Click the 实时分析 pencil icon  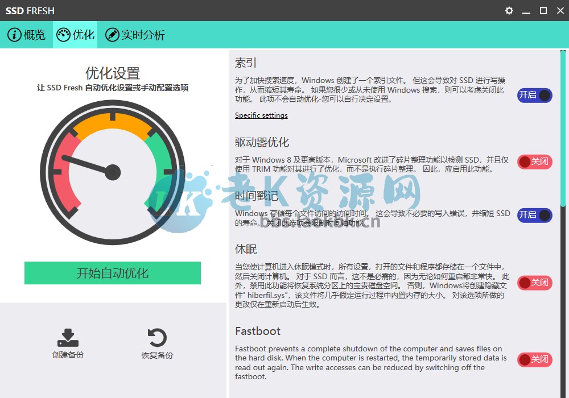coord(112,35)
